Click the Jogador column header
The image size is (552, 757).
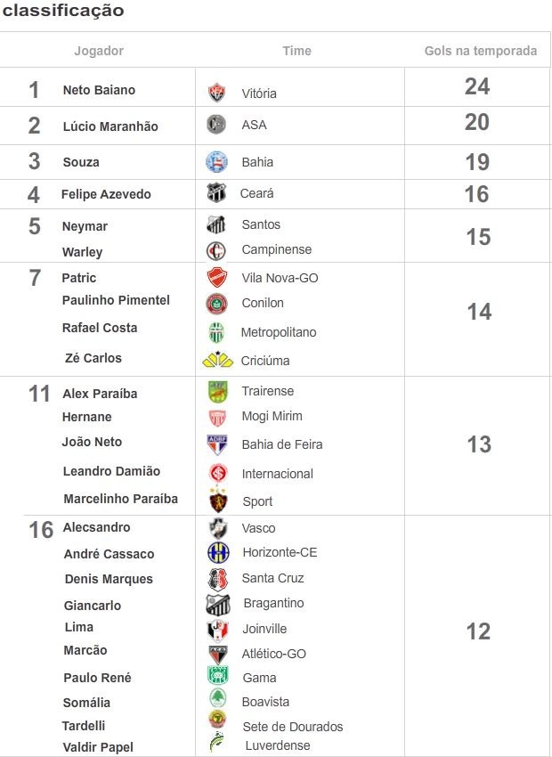(99, 51)
